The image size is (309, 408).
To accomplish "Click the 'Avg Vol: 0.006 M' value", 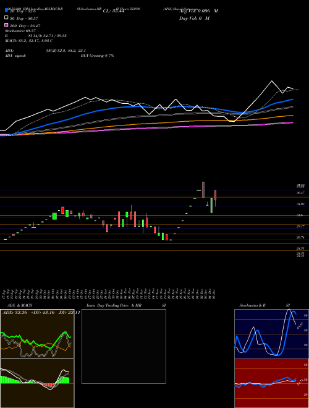I will [198, 11].
